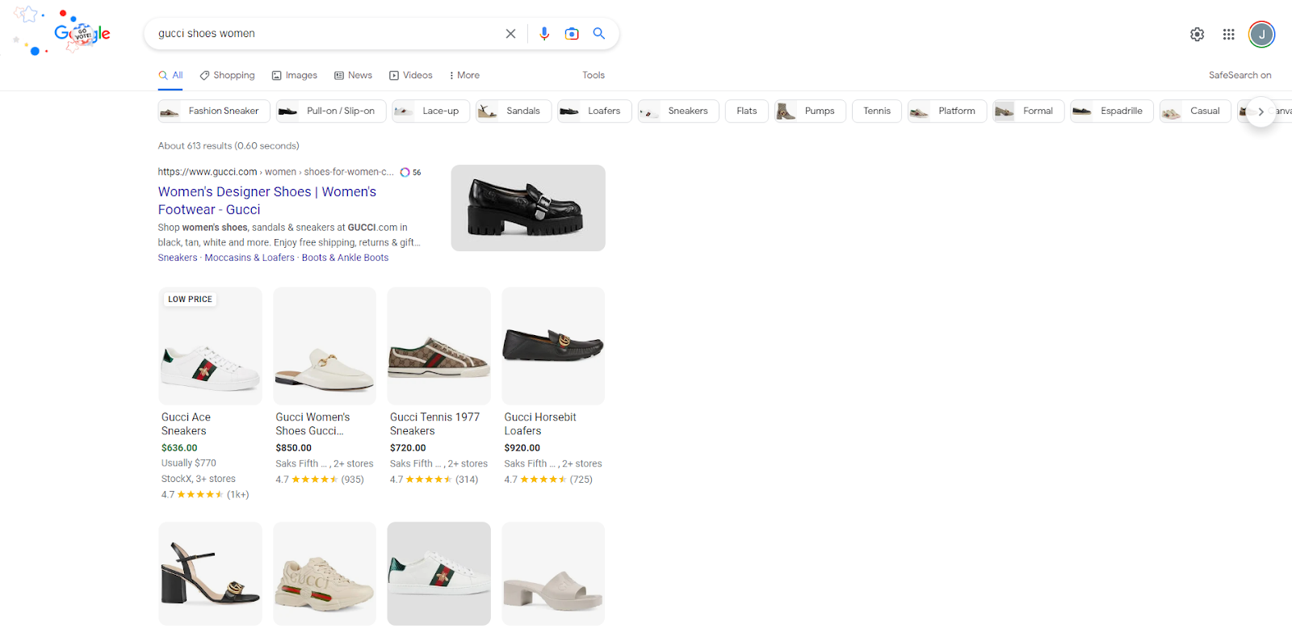Click the 4.7 rating with (935) reviews
This screenshot has width=1292, height=629.
320,480
